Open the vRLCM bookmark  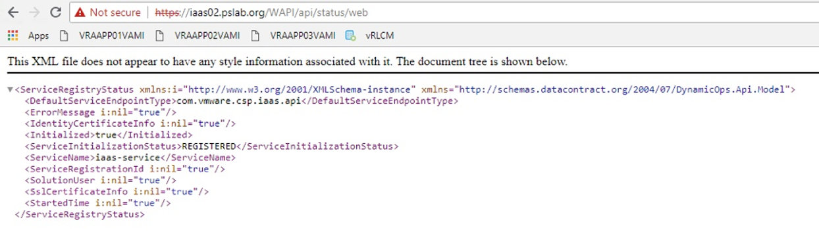point(370,35)
